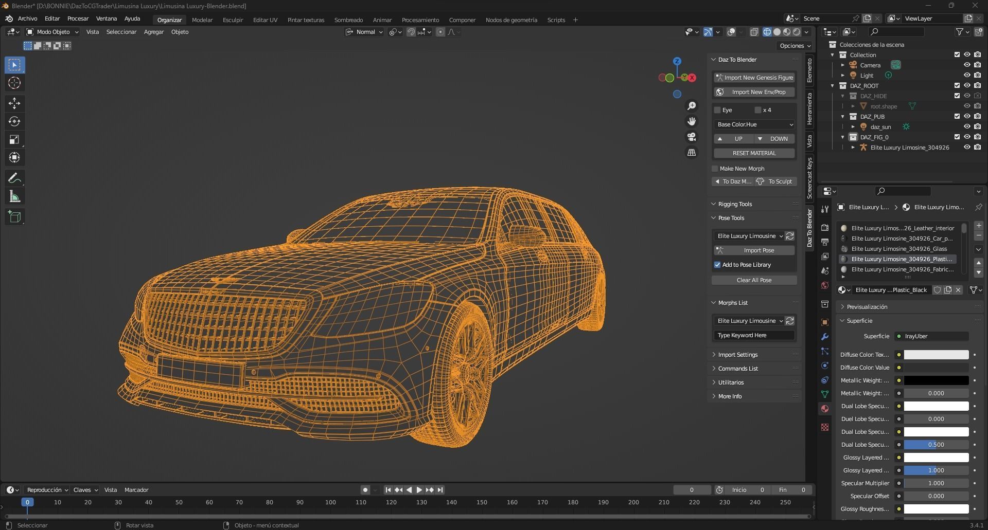Jump to the timeline start frame

pos(388,490)
